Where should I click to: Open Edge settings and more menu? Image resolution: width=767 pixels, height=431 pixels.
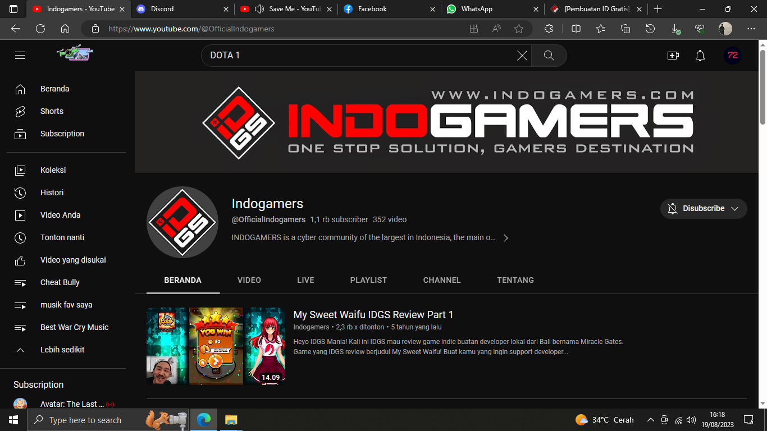click(751, 29)
